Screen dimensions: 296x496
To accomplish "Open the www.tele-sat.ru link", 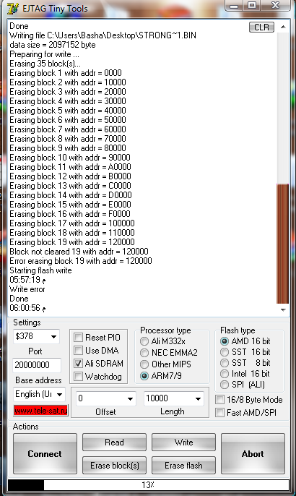I will [x=40, y=411].
